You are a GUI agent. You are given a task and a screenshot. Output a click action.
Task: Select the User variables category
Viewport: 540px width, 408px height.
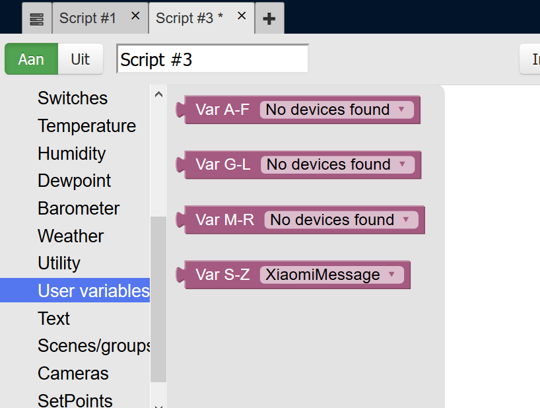93,291
